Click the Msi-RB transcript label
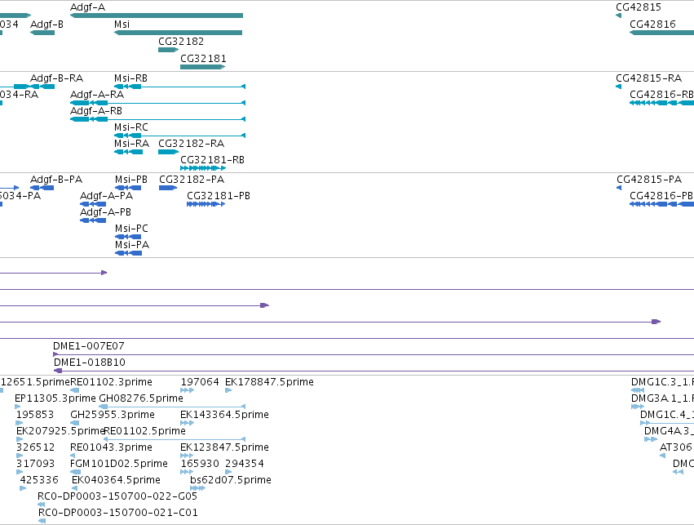 tap(130, 78)
